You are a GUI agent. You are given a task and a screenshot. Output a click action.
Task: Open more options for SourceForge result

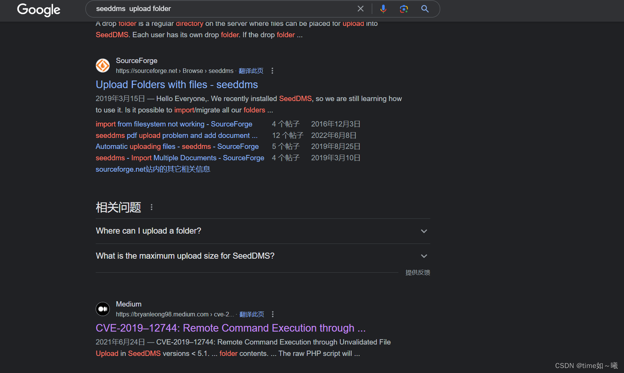[x=272, y=71]
